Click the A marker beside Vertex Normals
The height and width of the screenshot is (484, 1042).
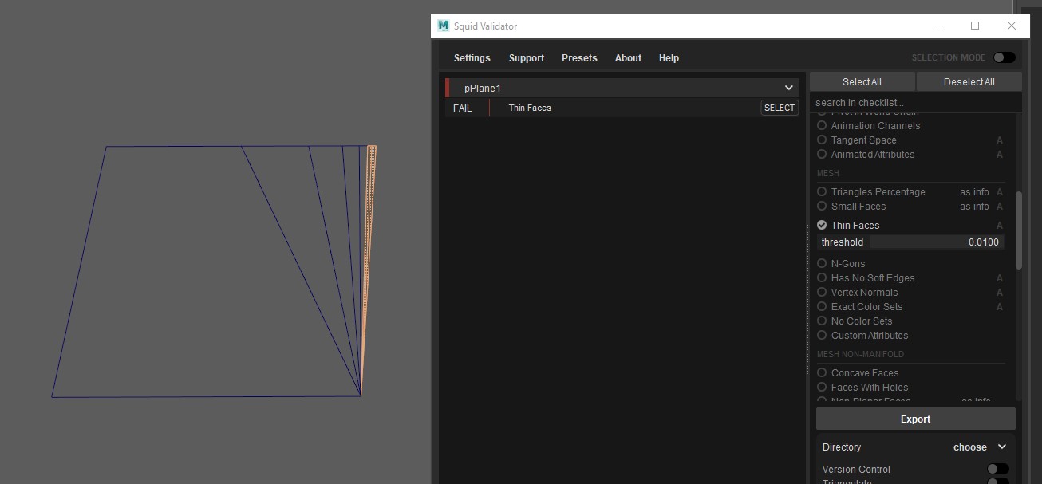tap(1000, 293)
